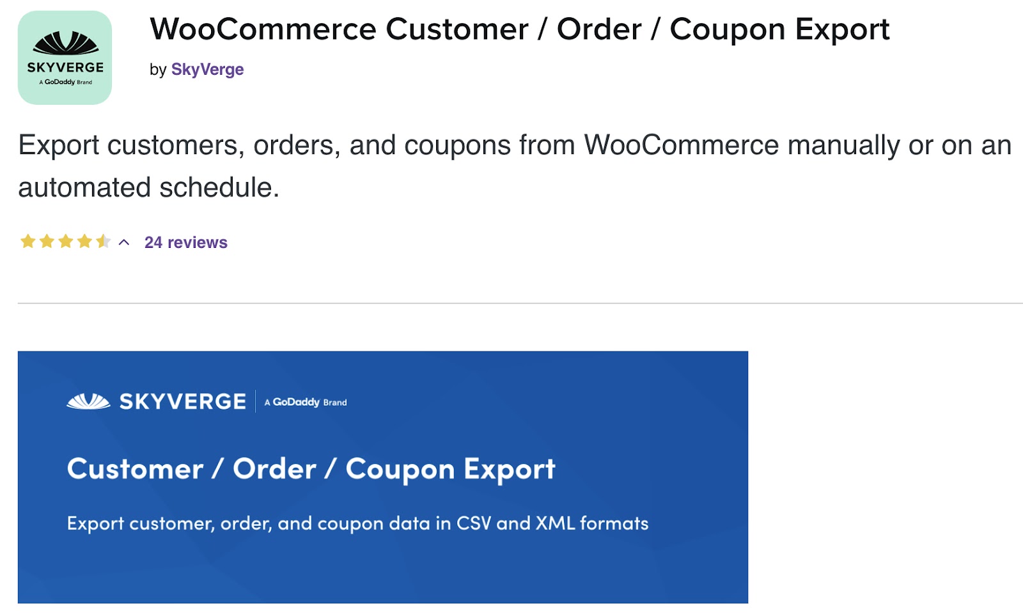This screenshot has width=1023, height=616.
Task: Click the fourth gold rating star
Action: tap(84, 241)
